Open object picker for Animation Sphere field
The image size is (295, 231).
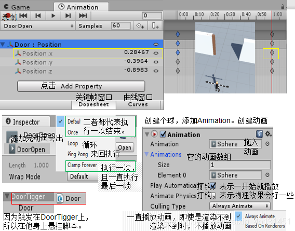(x=267, y=144)
